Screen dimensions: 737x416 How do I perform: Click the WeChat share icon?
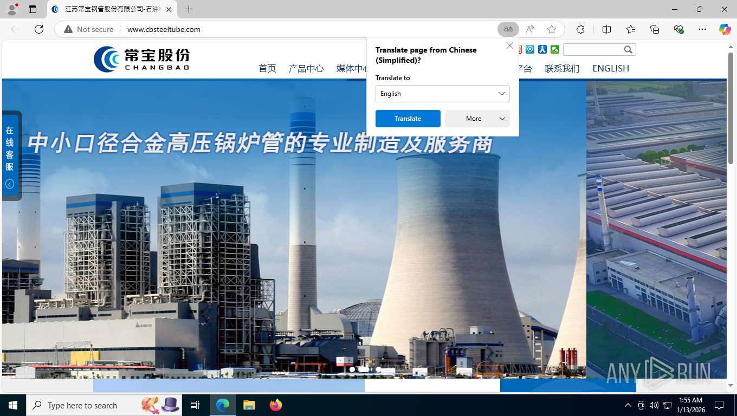555,49
